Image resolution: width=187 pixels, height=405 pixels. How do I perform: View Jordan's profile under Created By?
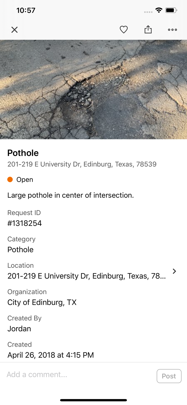[19, 329]
